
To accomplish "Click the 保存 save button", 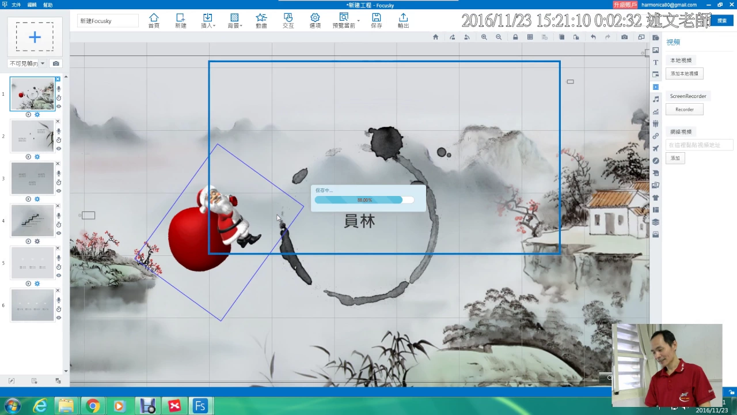I will point(377,21).
